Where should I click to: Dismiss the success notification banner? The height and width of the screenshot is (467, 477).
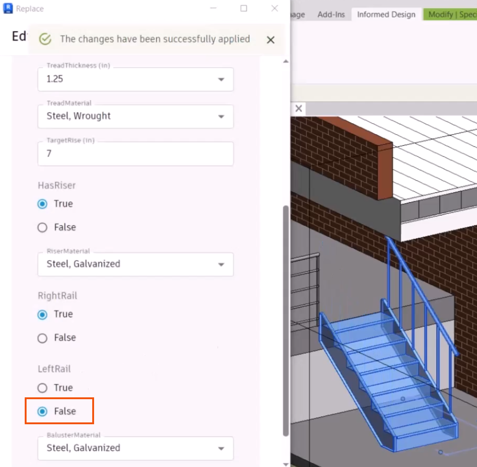(270, 40)
